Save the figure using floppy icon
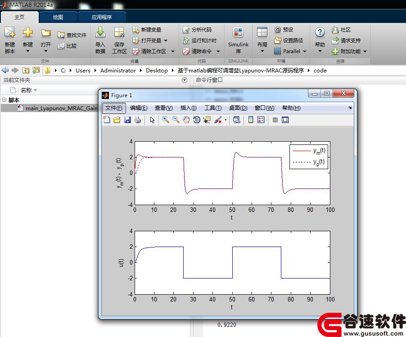This screenshot has height=337, width=406. point(127,120)
